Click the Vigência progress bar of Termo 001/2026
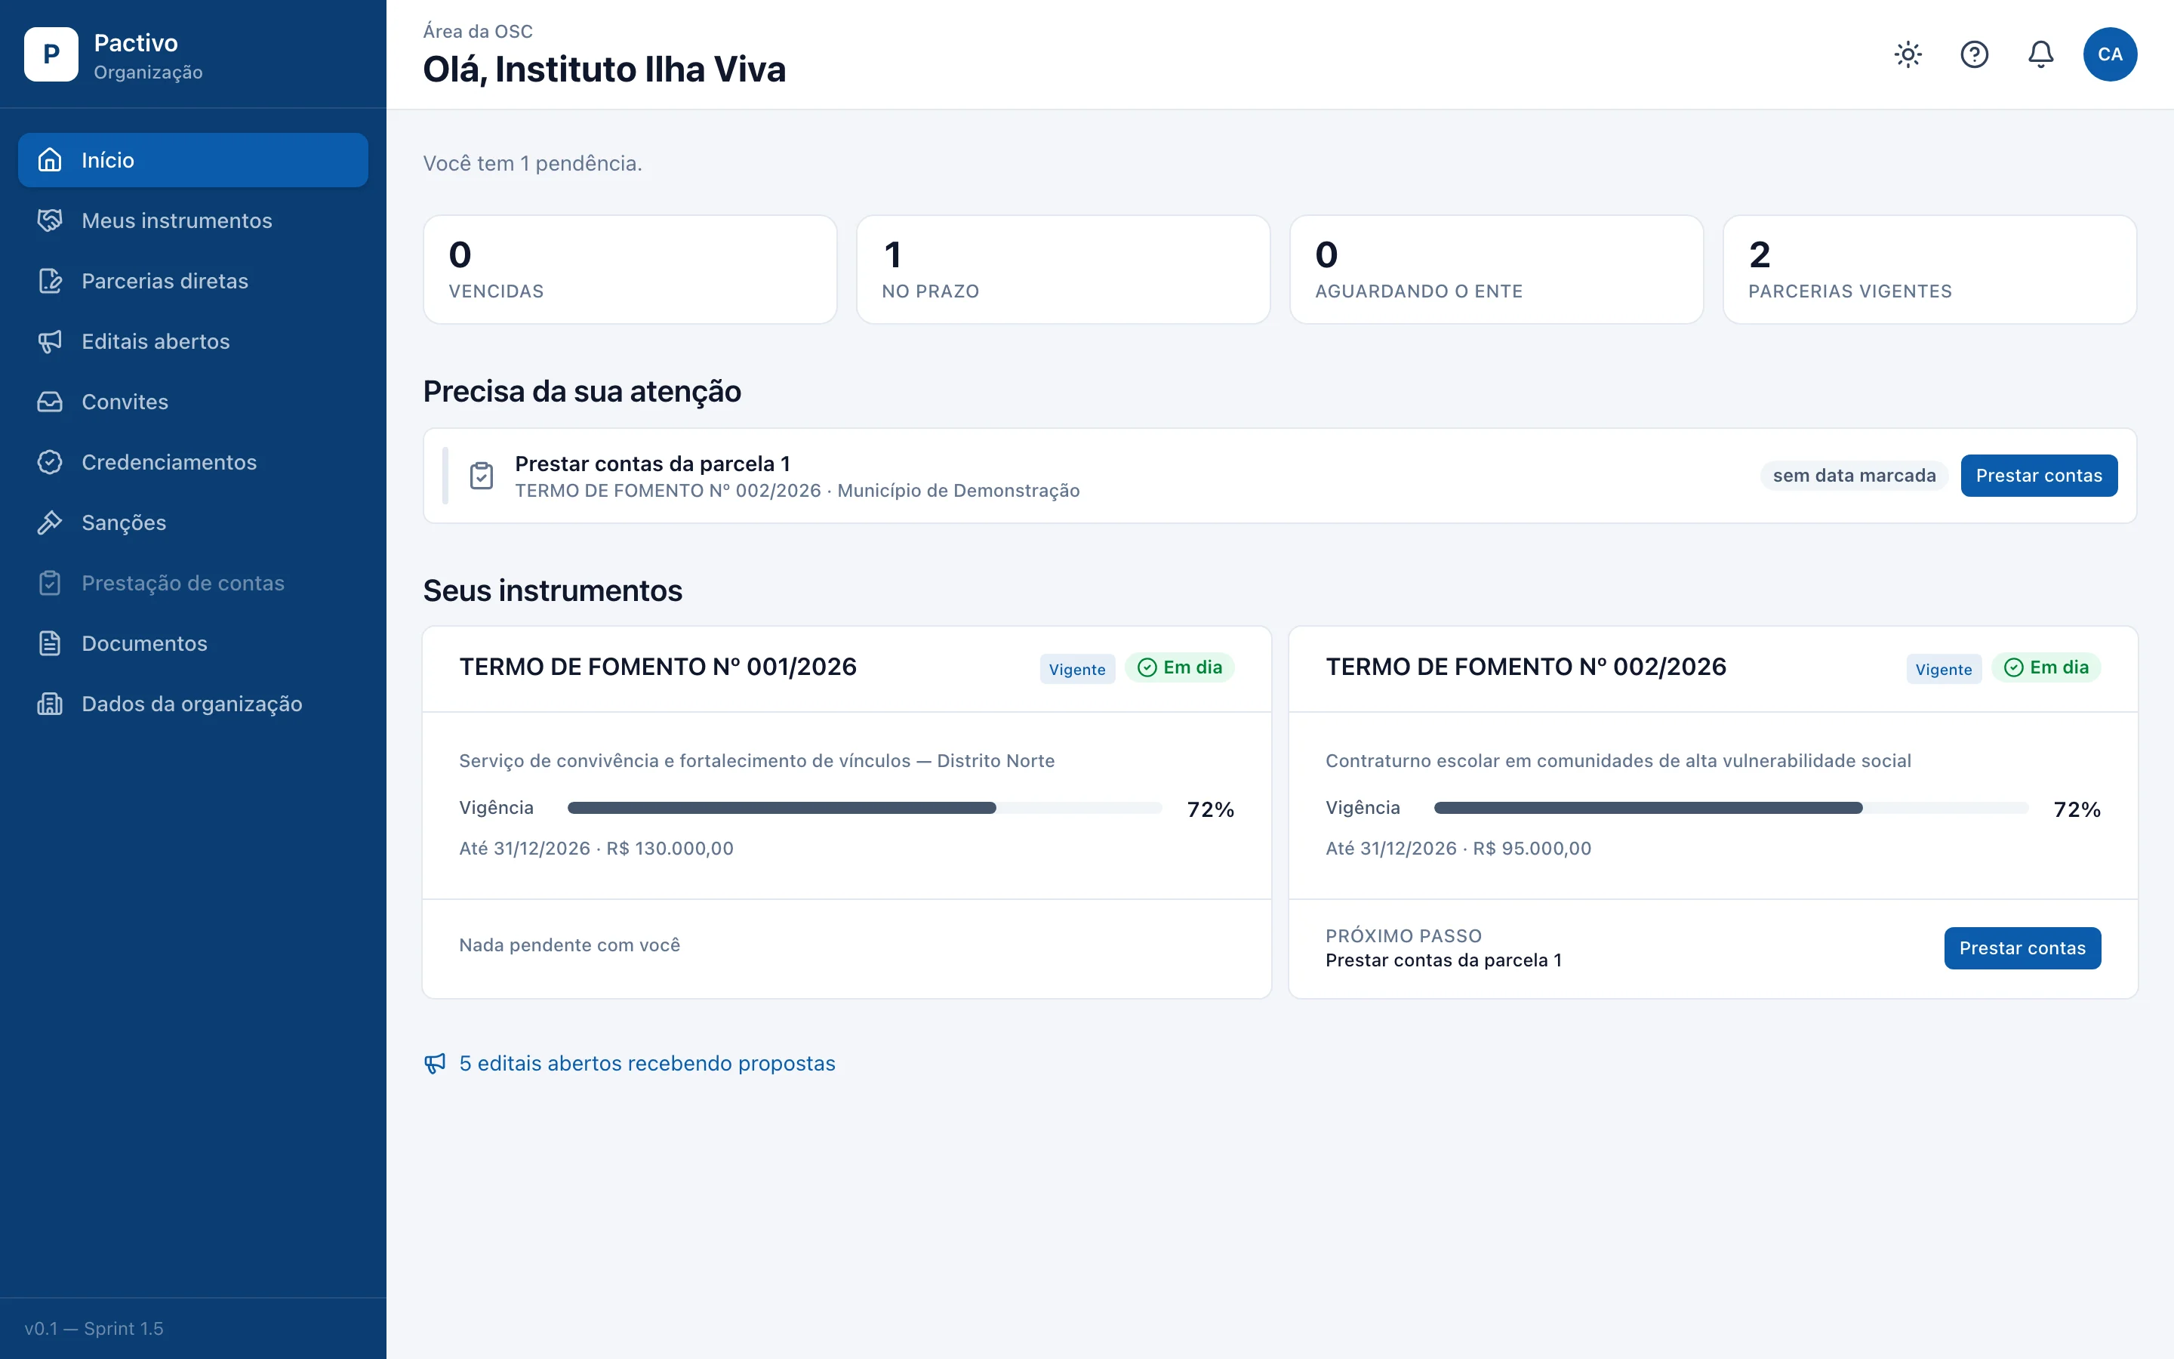The image size is (2174, 1359). pos(864,808)
